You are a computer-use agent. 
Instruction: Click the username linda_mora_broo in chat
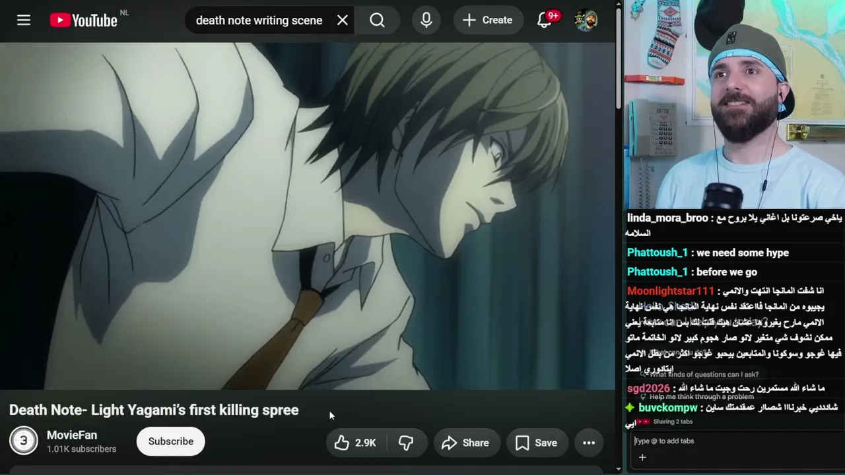click(667, 218)
